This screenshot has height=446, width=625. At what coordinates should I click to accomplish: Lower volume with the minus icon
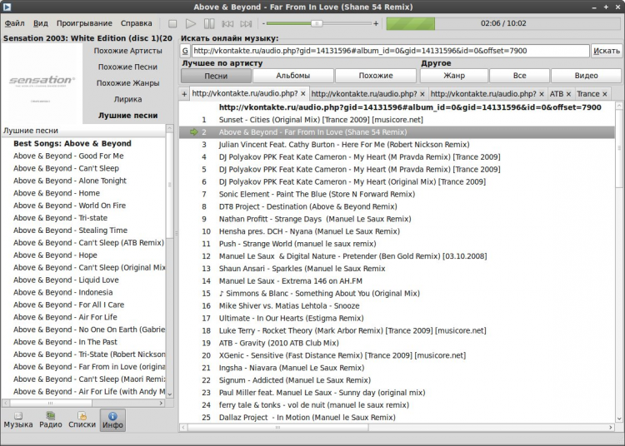click(x=263, y=23)
